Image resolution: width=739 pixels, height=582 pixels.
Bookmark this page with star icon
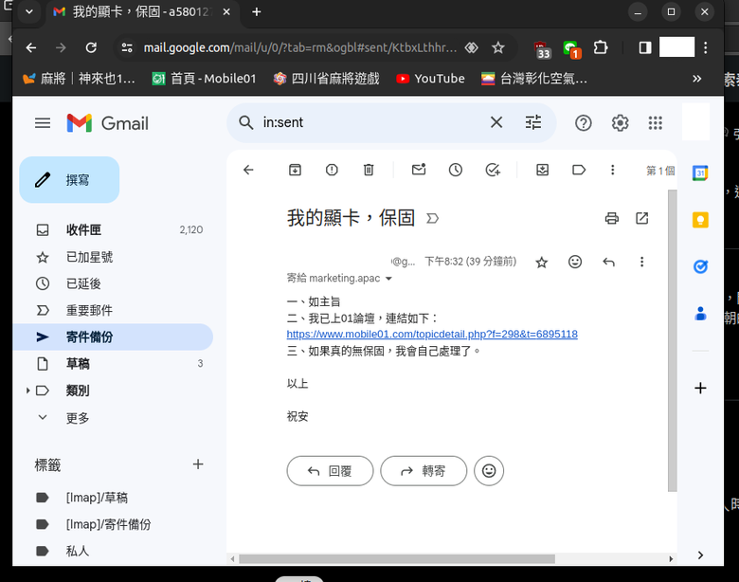pos(497,47)
